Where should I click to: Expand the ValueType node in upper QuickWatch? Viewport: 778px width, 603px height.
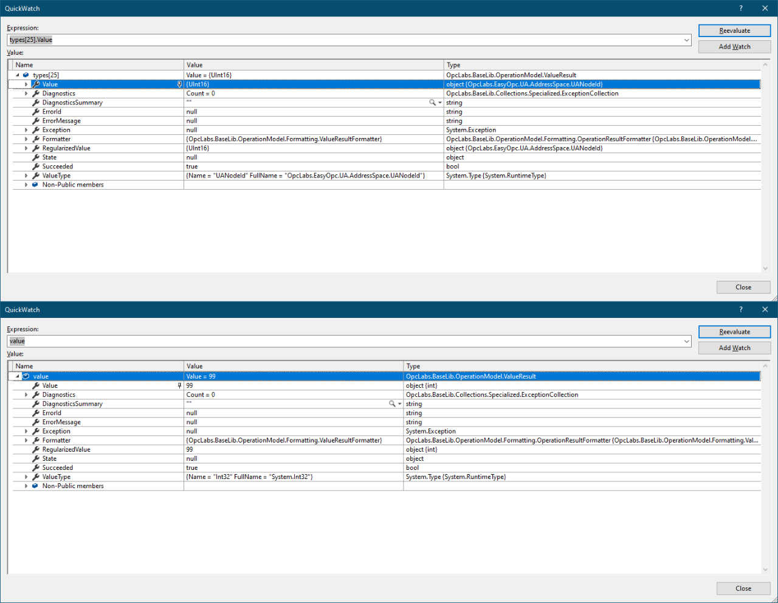[26, 176]
